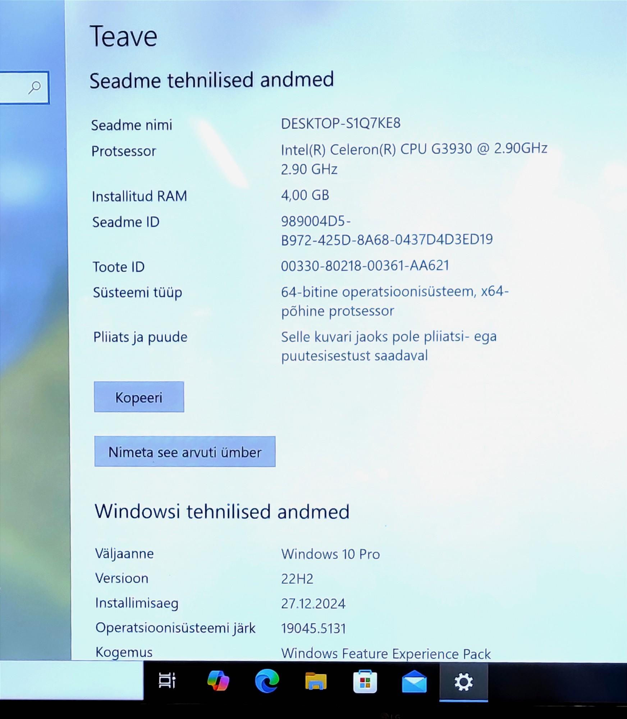
Task: Click the Teave page heading
Action: [123, 36]
